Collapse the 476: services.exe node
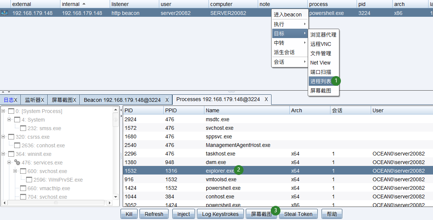This screenshot has height=220, width=433. coord(9,163)
